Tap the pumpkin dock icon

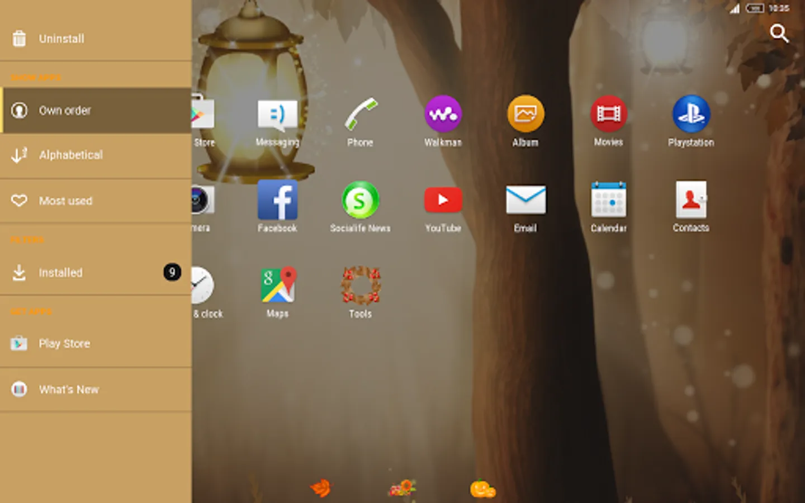pyautogui.click(x=482, y=488)
